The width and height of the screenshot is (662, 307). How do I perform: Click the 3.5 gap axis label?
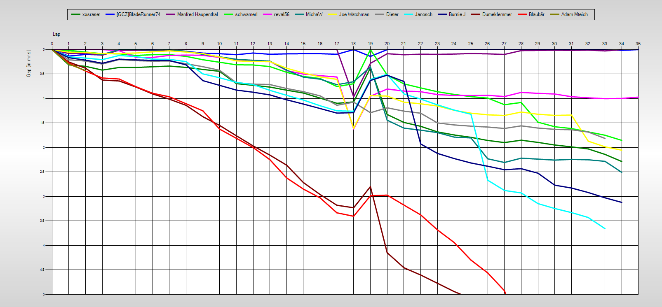click(42, 221)
